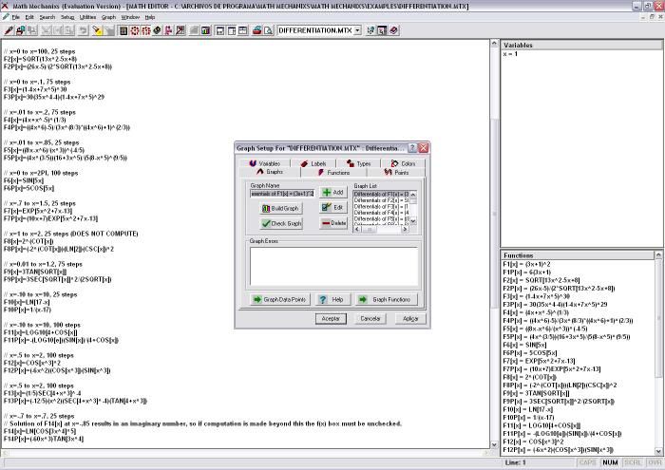Viewport: 665px width, 470px height.
Task: Select the Graphs tab
Action: click(270, 172)
